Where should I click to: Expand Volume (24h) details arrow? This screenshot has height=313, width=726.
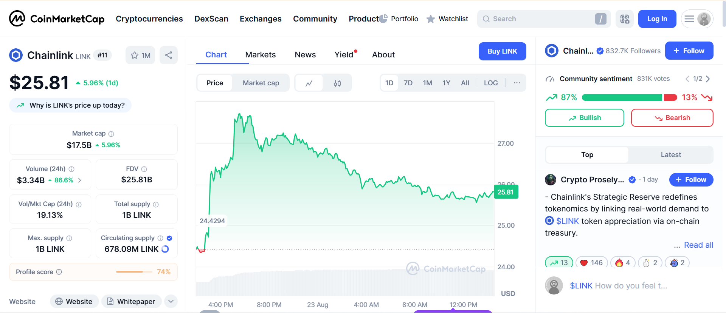point(80,180)
